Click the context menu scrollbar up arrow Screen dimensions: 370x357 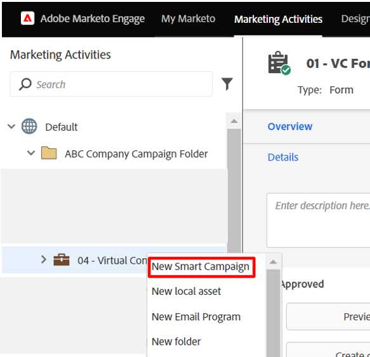pos(273,262)
